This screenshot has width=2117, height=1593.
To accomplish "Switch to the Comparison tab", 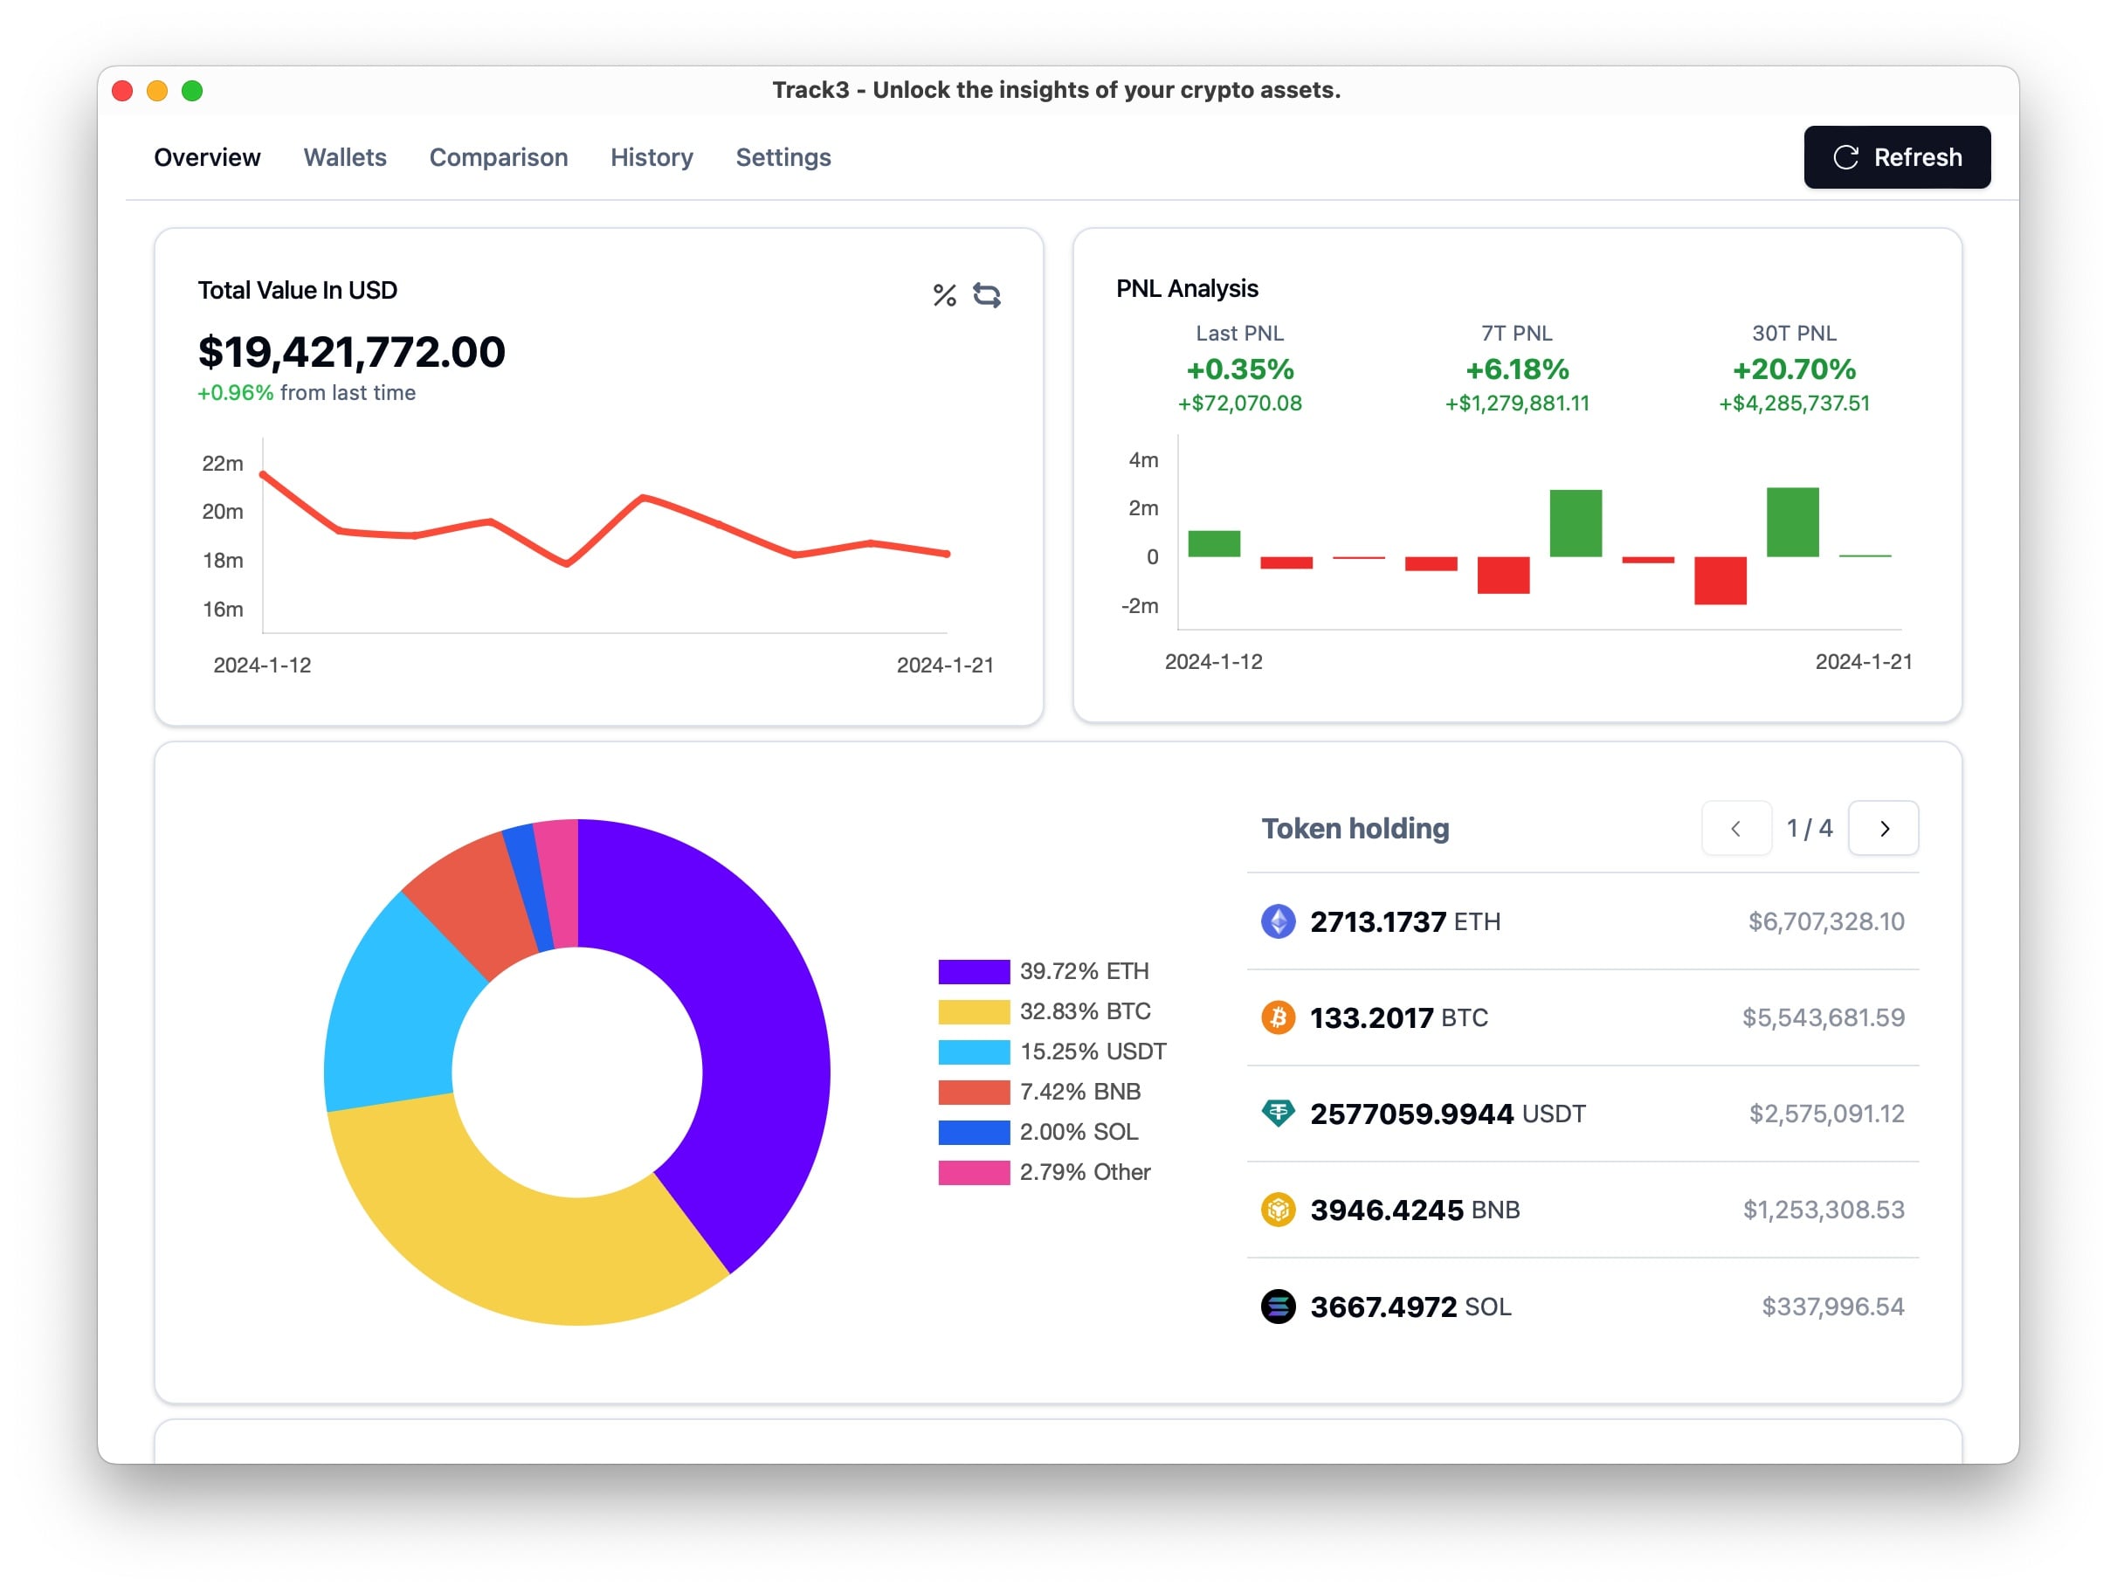I will (498, 157).
